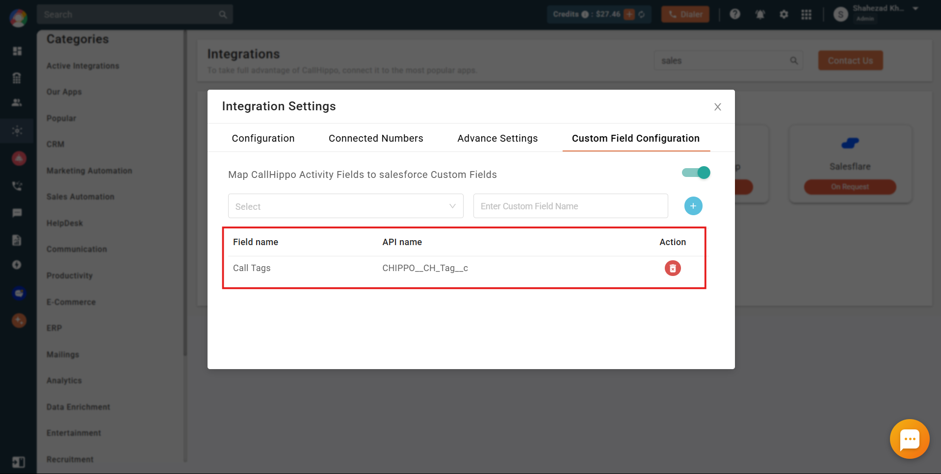Select the Communication category

[x=77, y=249]
